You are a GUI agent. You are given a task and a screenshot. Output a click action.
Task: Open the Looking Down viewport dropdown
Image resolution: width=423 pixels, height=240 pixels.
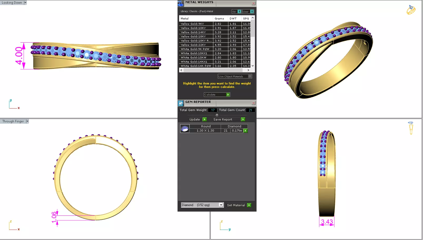point(25,3)
